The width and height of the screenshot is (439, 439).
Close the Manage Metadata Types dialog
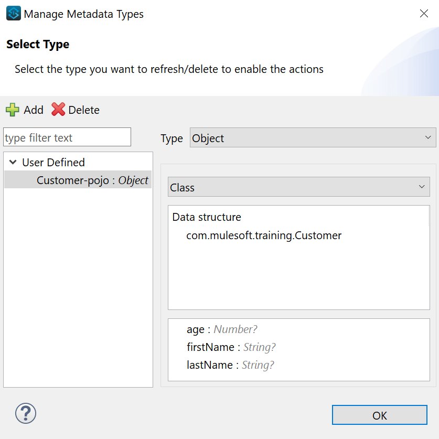424,14
